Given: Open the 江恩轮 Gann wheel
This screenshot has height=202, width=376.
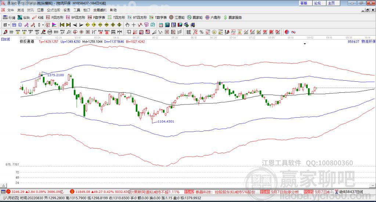Looking at the screenshot, I should pos(177,18).
